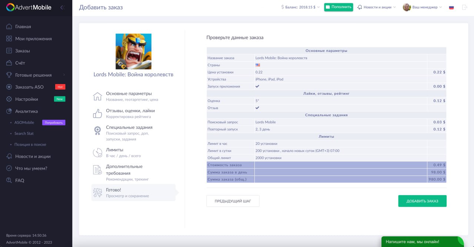Screen dimensions: 474x247
Task: Click the star icon beside Заказать ASO
Action: tap(9, 87)
